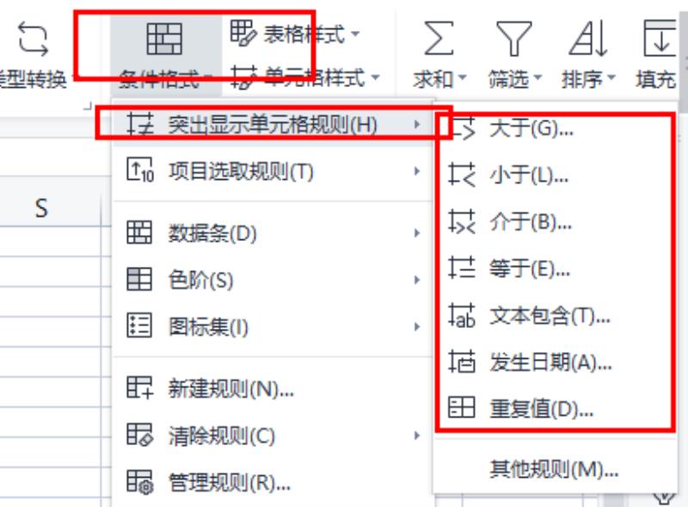
Task: Expand the 筛选 dropdown arrow
Action: [x=537, y=78]
